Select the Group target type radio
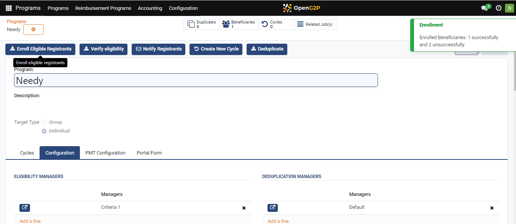The height and width of the screenshot is (224, 516). (x=44, y=122)
